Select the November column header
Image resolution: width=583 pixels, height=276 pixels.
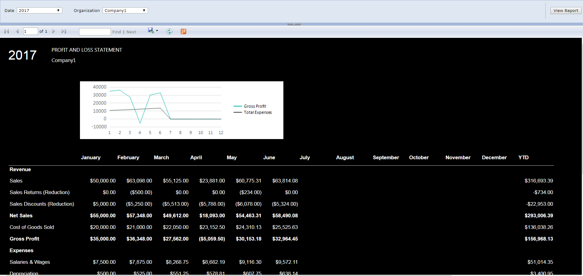click(458, 157)
